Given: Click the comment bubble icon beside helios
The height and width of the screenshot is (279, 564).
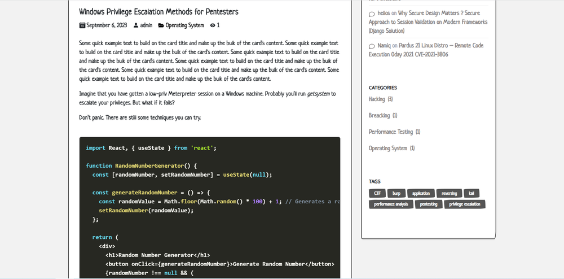Looking at the screenshot, I should (x=372, y=14).
